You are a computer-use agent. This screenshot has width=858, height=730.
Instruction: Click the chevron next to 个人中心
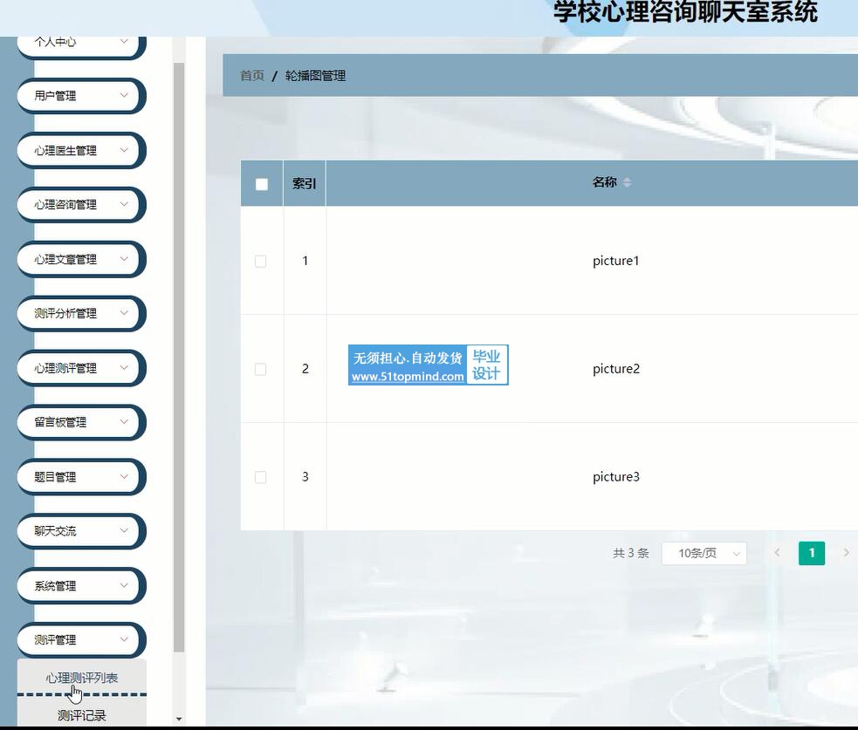point(124,41)
